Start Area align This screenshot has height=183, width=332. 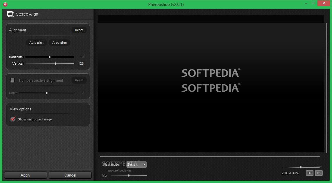click(59, 43)
